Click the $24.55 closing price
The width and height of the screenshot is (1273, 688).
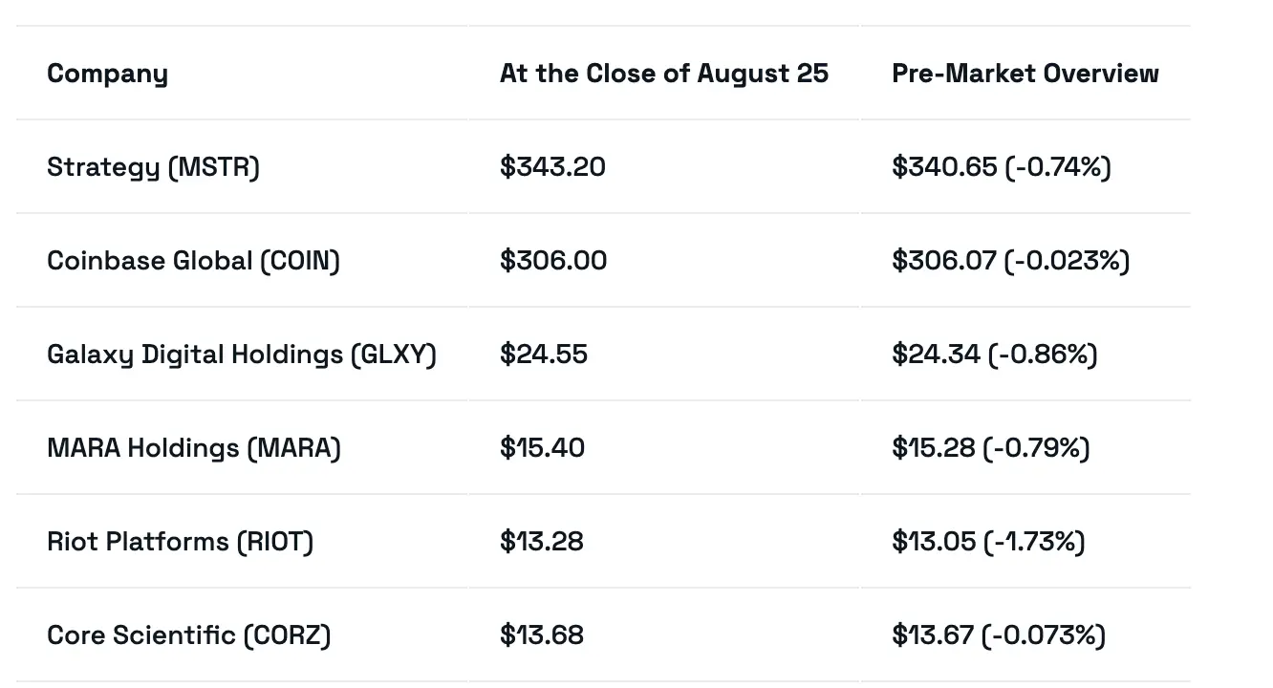pos(543,355)
